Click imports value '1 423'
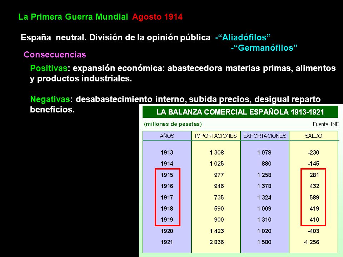Viewport: 343px width, 257px height. [217, 231]
